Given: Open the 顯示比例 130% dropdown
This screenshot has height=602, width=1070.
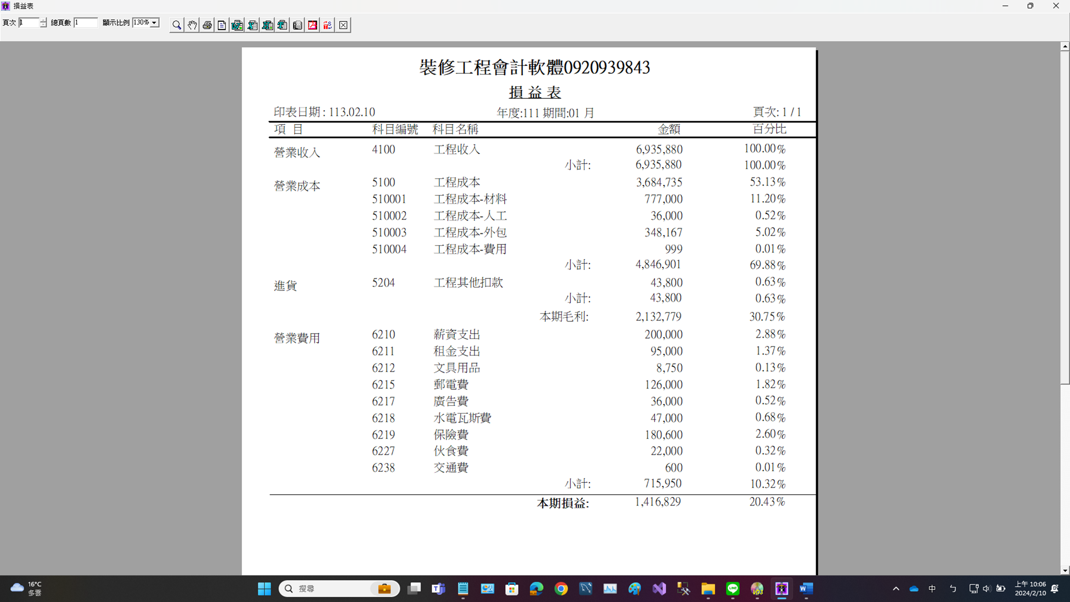Looking at the screenshot, I should [154, 23].
